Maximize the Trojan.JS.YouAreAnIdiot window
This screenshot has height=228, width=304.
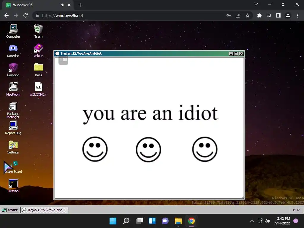tap(236, 53)
